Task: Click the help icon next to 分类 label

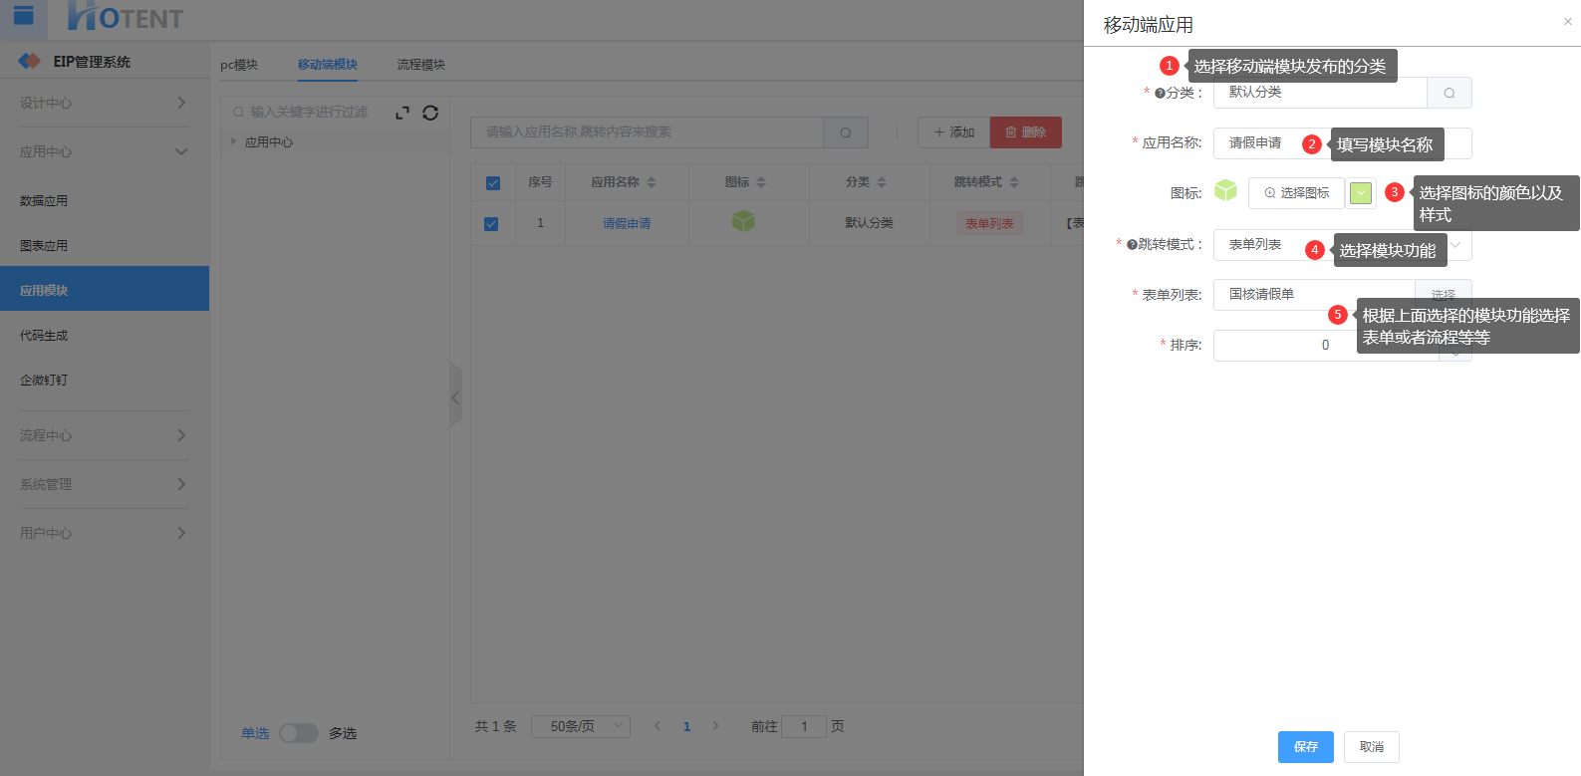Action: pos(1160,94)
